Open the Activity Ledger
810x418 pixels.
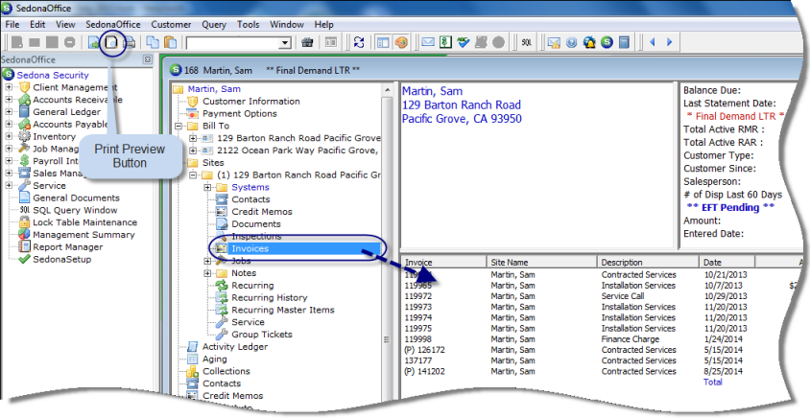pos(235,347)
